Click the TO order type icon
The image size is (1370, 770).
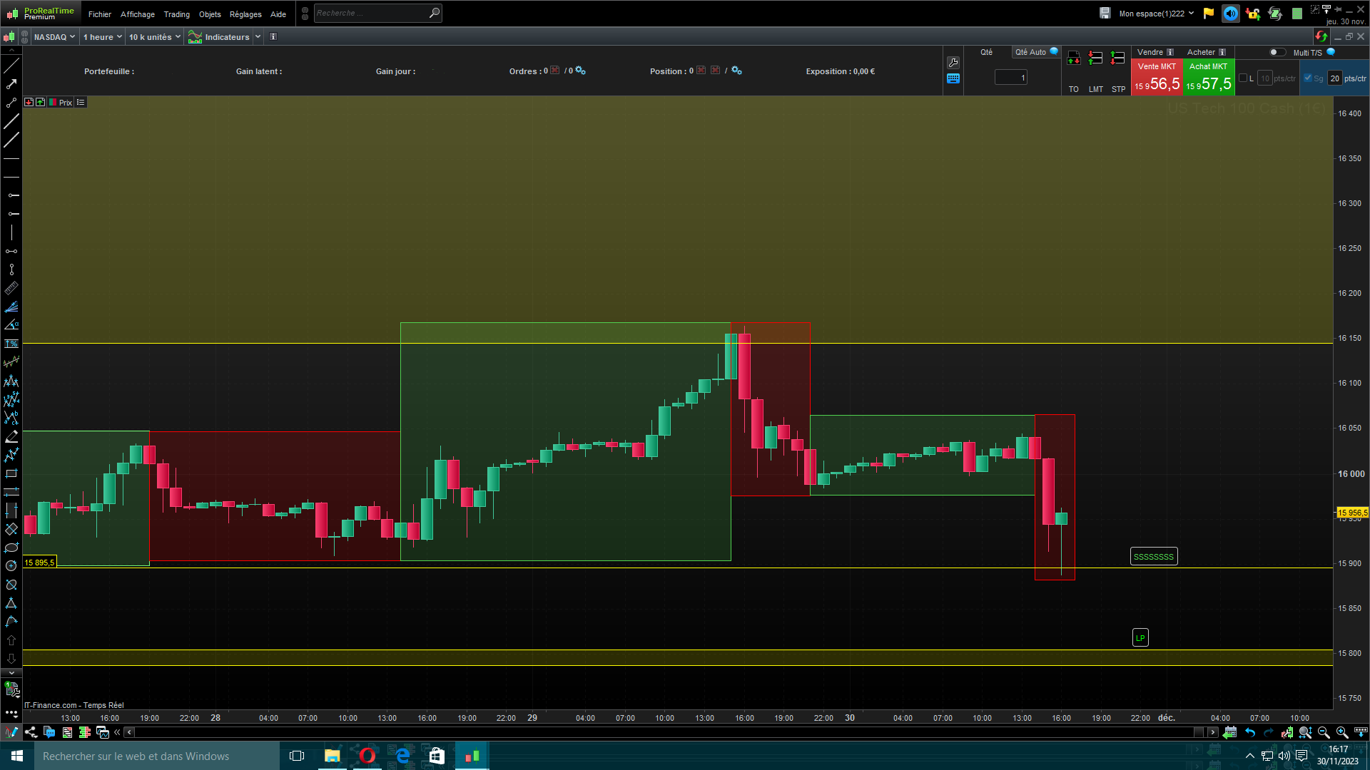[1074, 58]
